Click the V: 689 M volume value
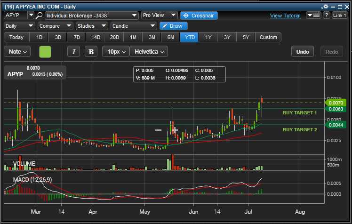 pos(145,78)
